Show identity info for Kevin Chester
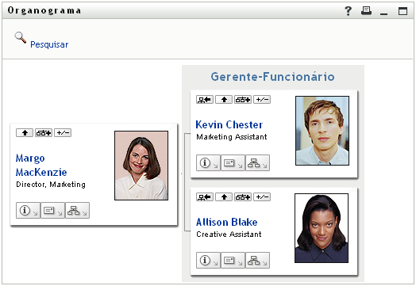Image resolution: width=416 pixels, height=286 pixels. 208,163
